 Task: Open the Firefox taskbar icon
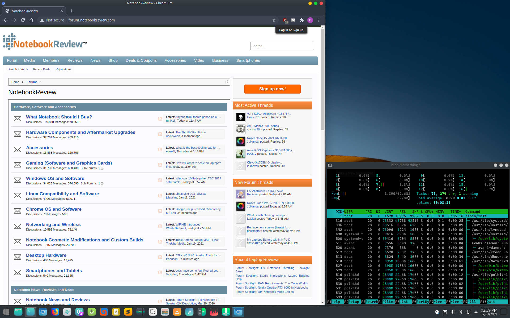click(55, 312)
